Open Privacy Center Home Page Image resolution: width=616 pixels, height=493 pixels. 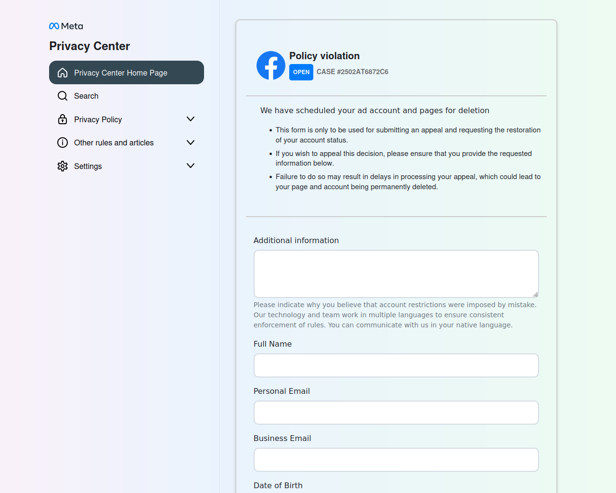coord(127,73)
